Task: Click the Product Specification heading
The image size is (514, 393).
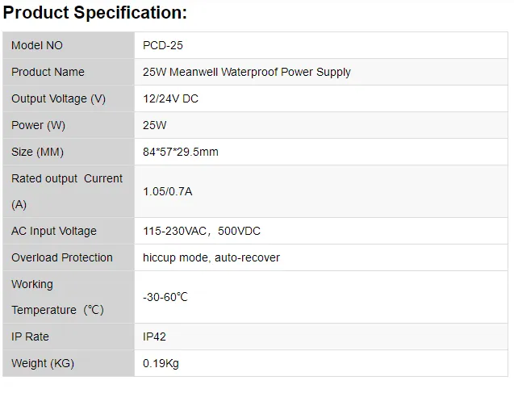Action: click(x=94, y=13)
